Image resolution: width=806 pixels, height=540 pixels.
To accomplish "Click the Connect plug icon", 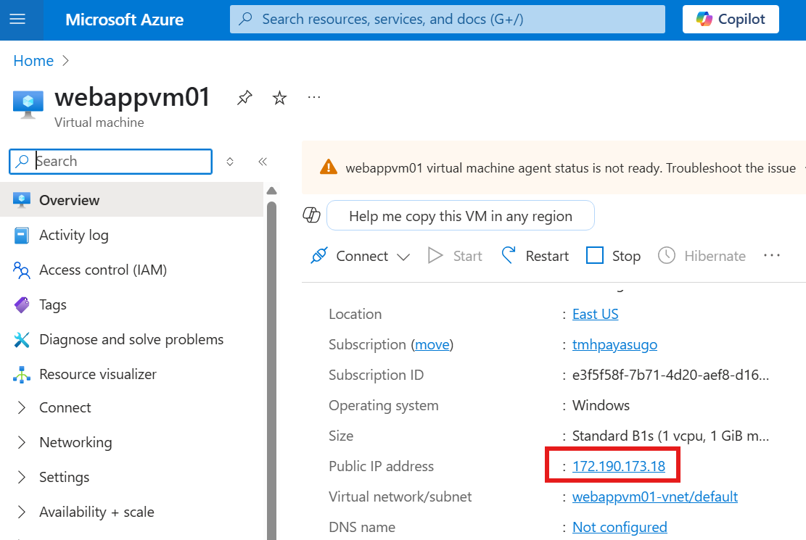I will coord(318,255).
